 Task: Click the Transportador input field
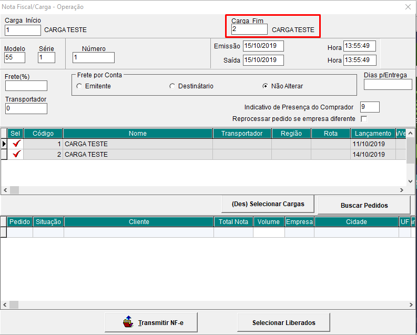[26, 108]
